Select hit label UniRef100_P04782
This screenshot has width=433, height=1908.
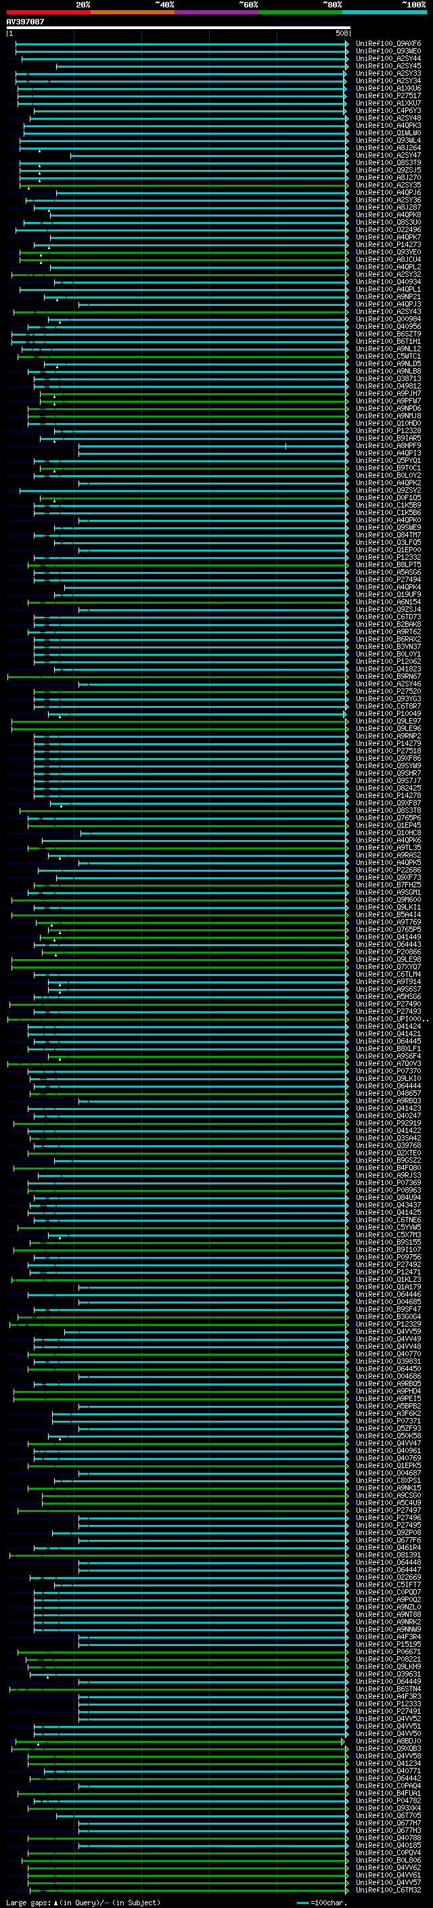point(388,1800)
